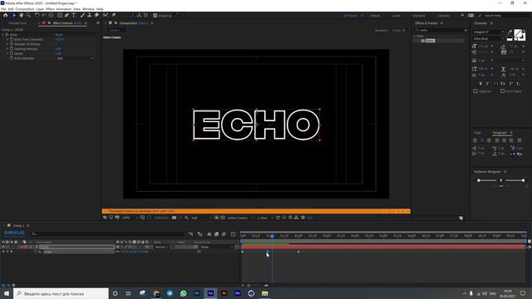Click the All Caps TT button
Screen dimensions: 532x299
(x=495, y=84)
